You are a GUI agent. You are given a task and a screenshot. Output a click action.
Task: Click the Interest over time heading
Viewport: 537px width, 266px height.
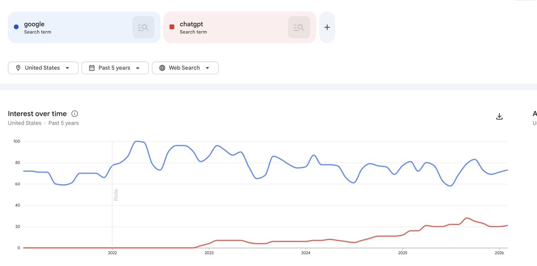[37, 114]
